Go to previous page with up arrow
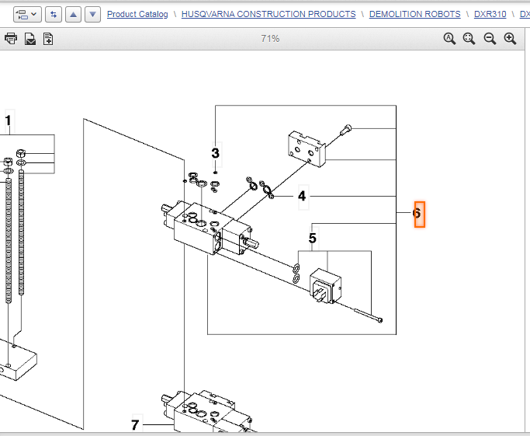The height and width of the screenshot is (436, 530). pos(74,15)
